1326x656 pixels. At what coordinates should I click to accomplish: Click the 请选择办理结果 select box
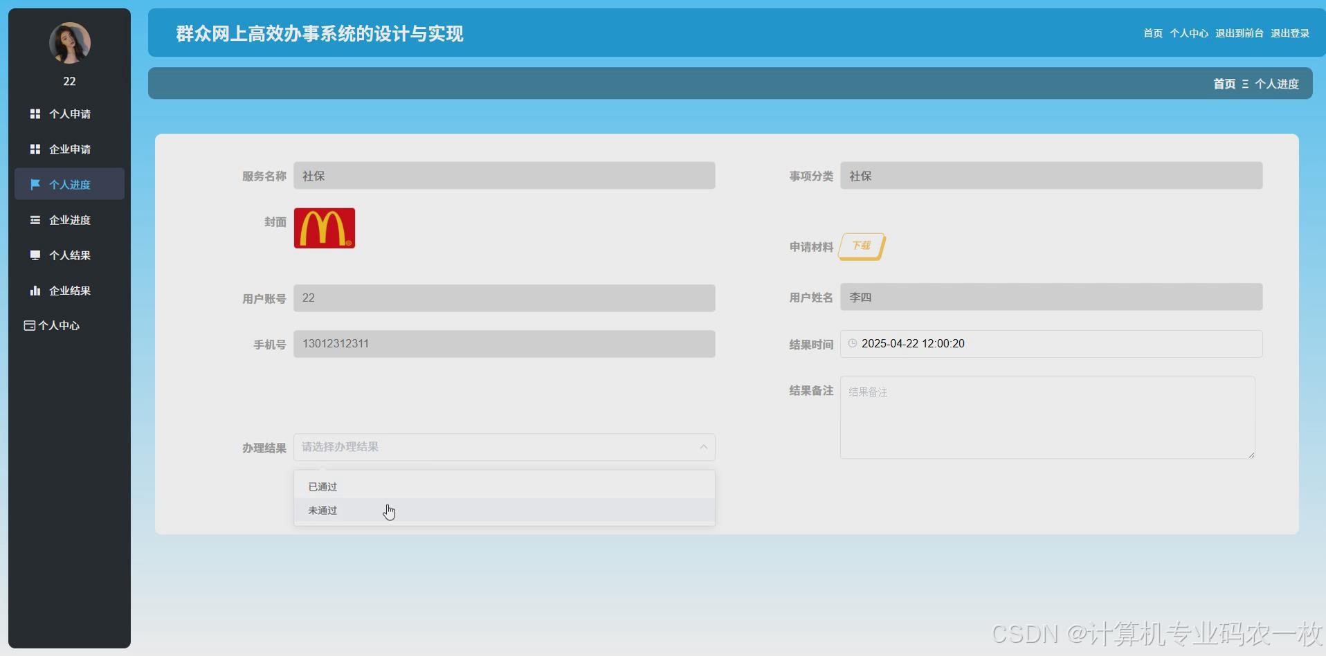click(504, 447)
